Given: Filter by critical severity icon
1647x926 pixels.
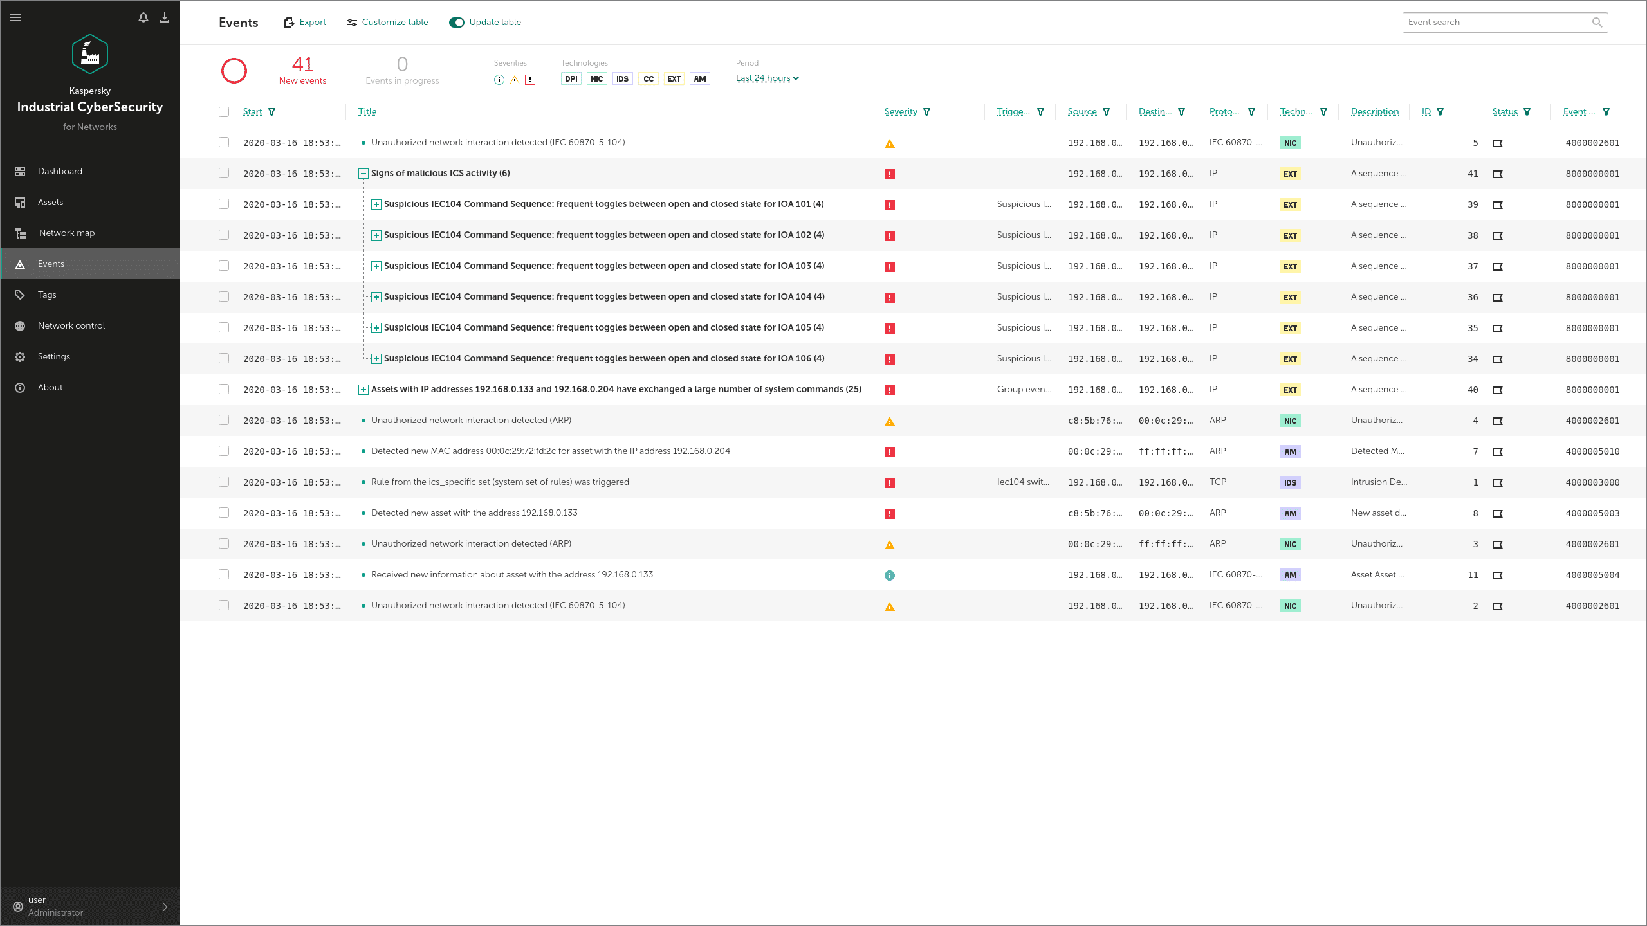Looking at the screenshot, I should click(x=530, y=80).
